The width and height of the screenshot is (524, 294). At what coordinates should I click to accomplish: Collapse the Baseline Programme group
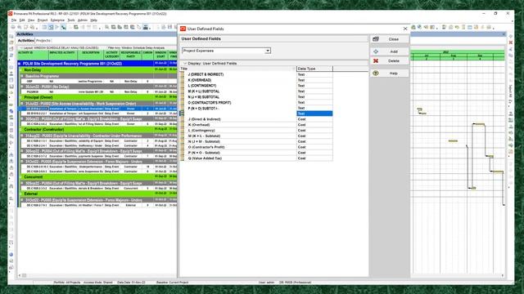tap(22, 76)
